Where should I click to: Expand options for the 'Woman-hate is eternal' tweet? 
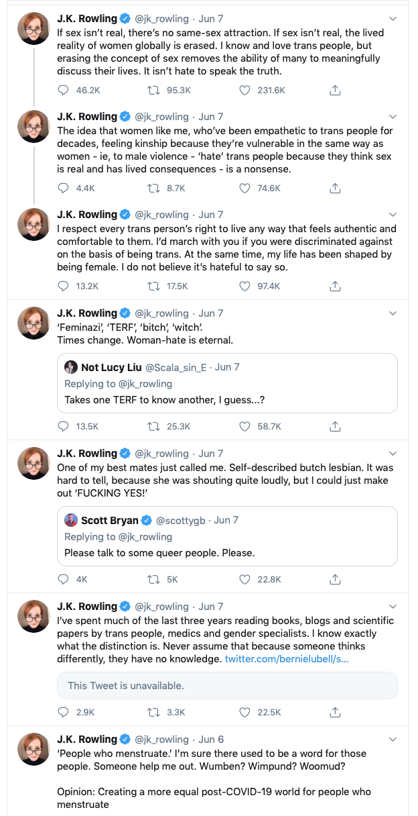pyautogui.click(x=393, y=313)
